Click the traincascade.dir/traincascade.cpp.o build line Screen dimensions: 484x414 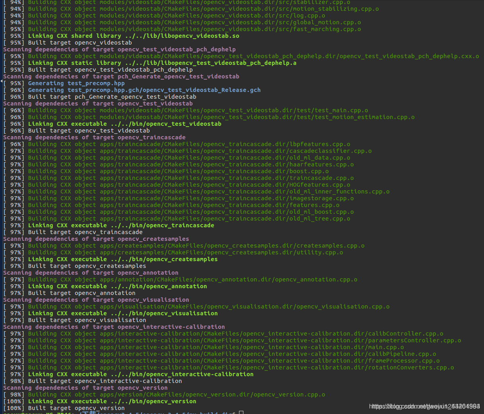[179, 178]
